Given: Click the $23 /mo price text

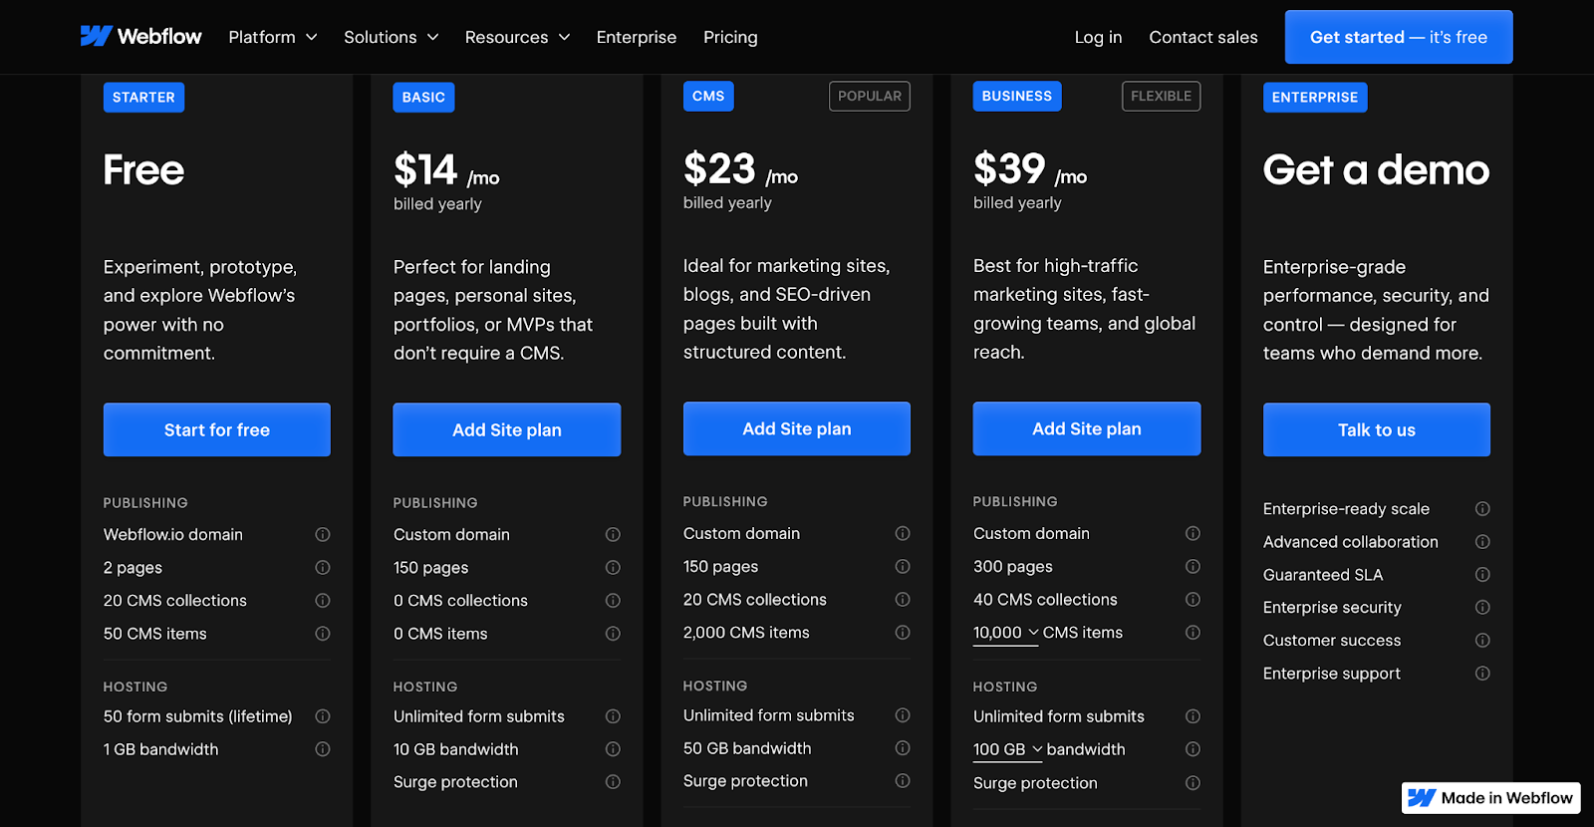Looking at the screenshot, I should (741, 169).
